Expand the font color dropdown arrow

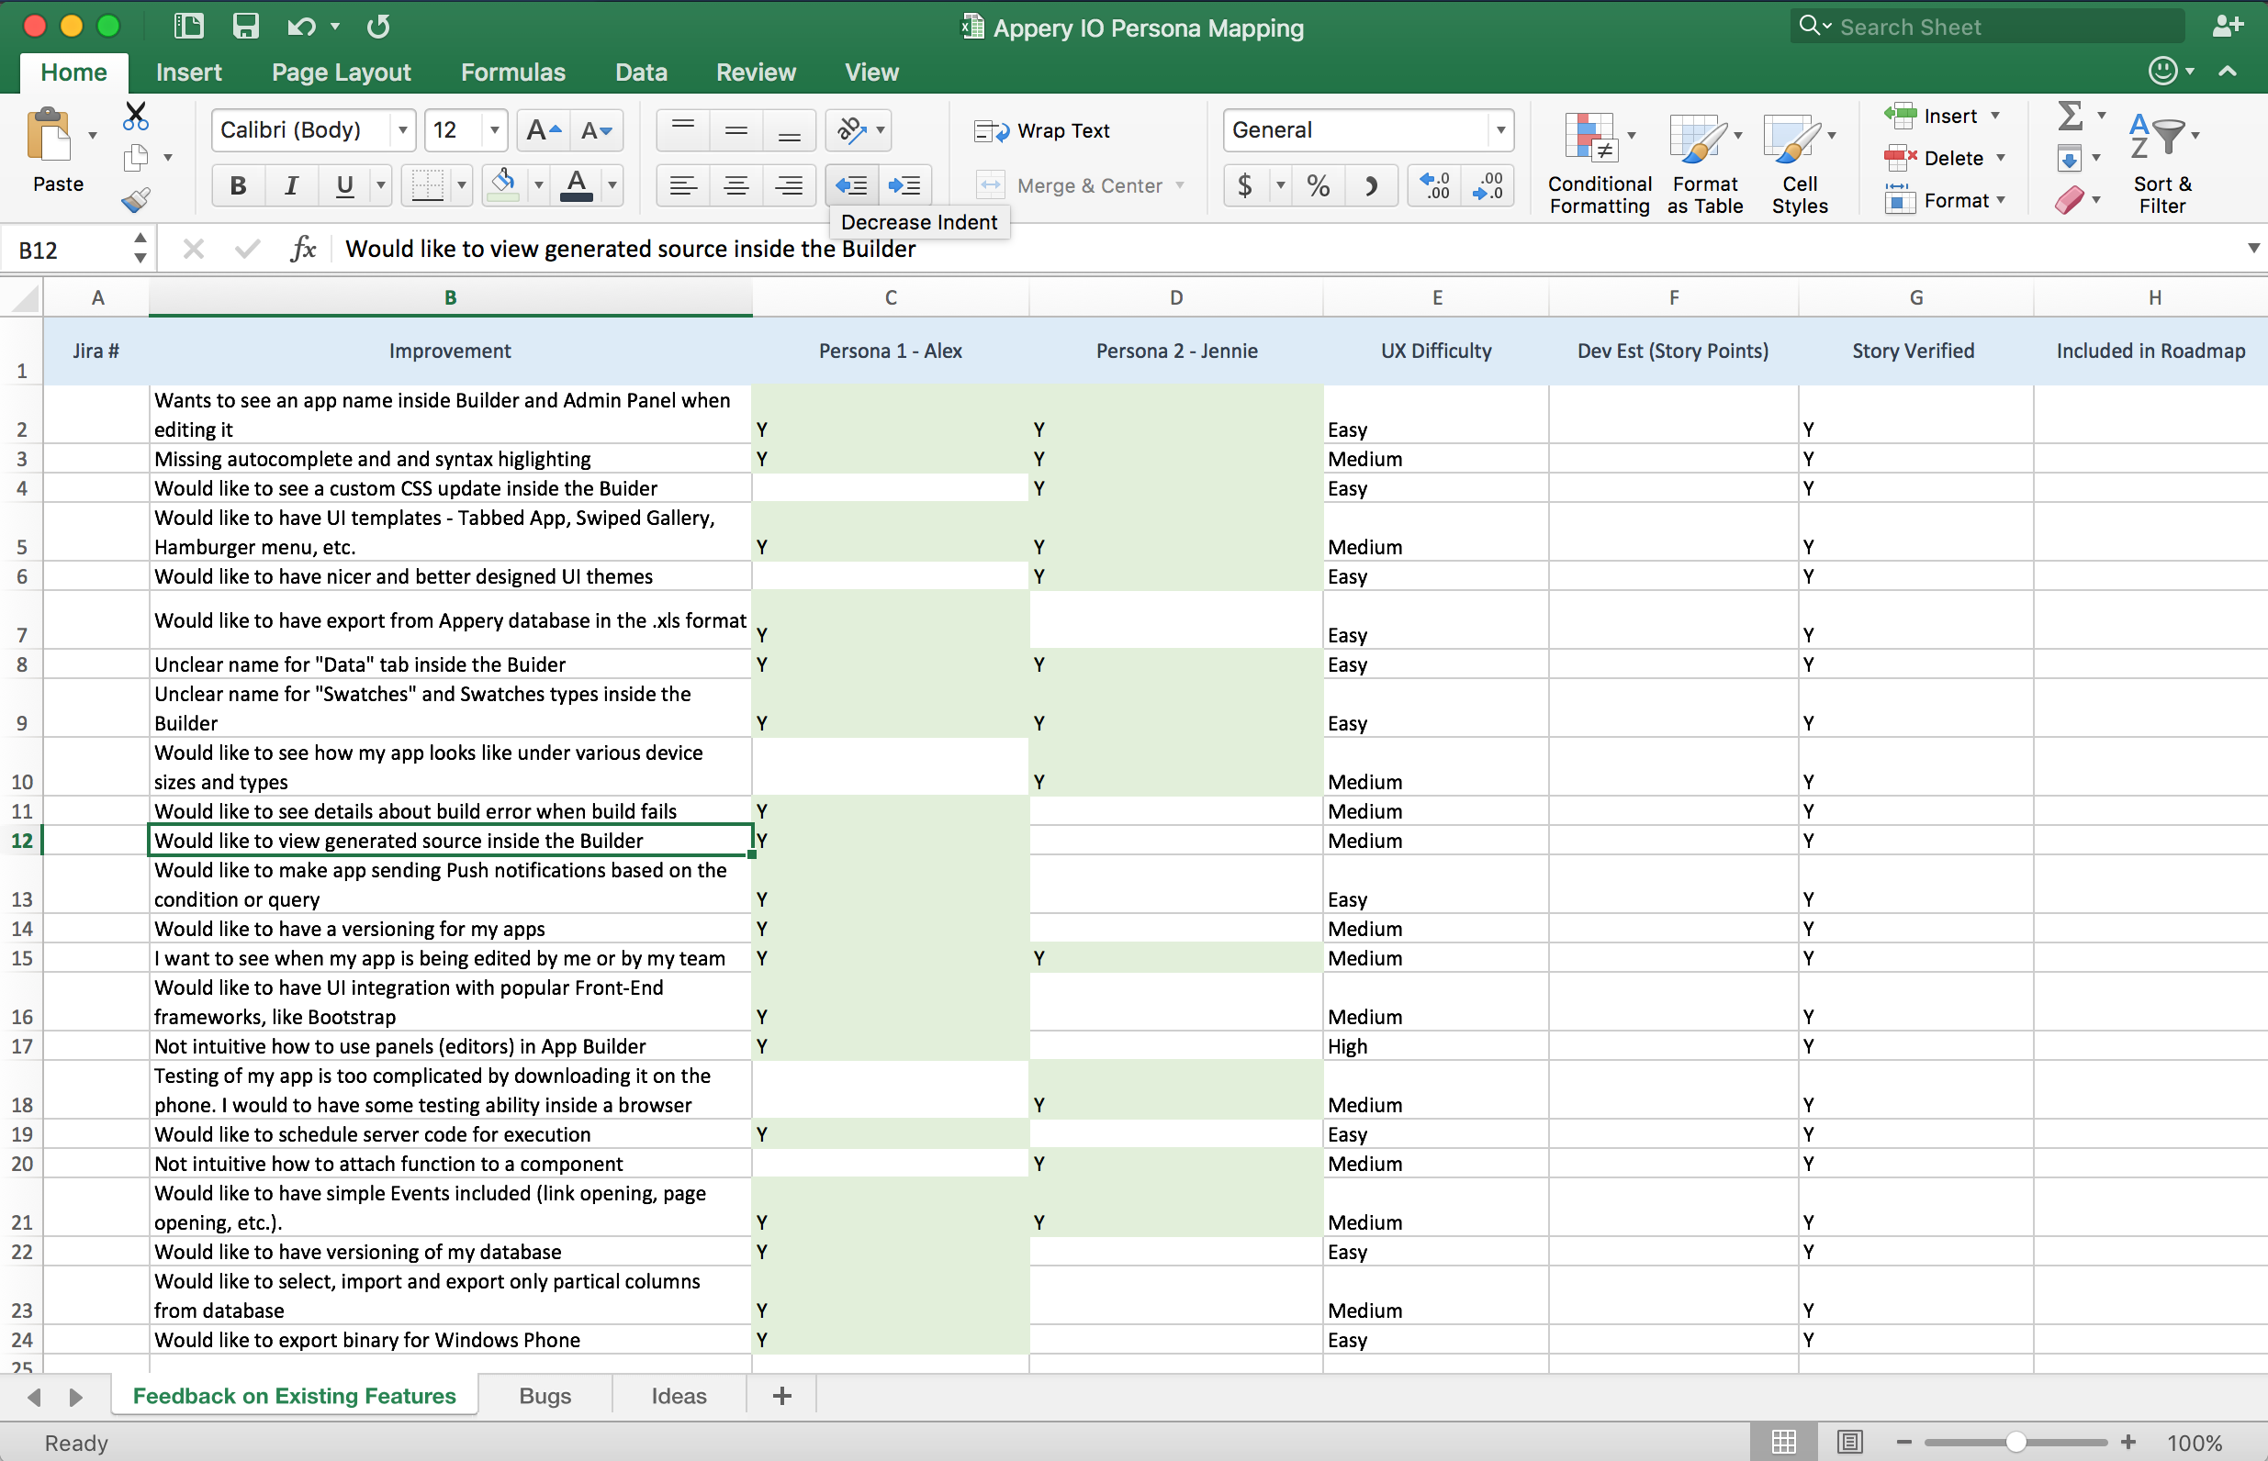(x=612, y=185)
